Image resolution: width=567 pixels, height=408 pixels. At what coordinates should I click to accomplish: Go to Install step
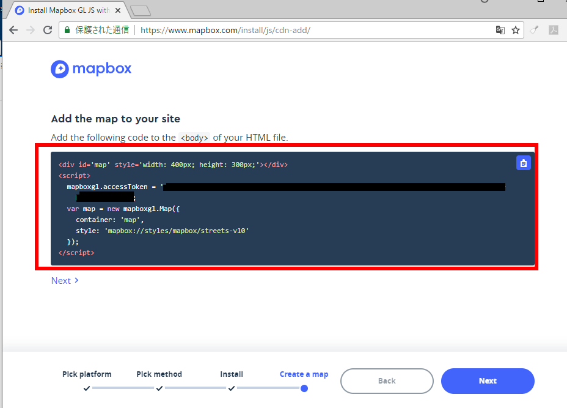click(x=232, y=374)
